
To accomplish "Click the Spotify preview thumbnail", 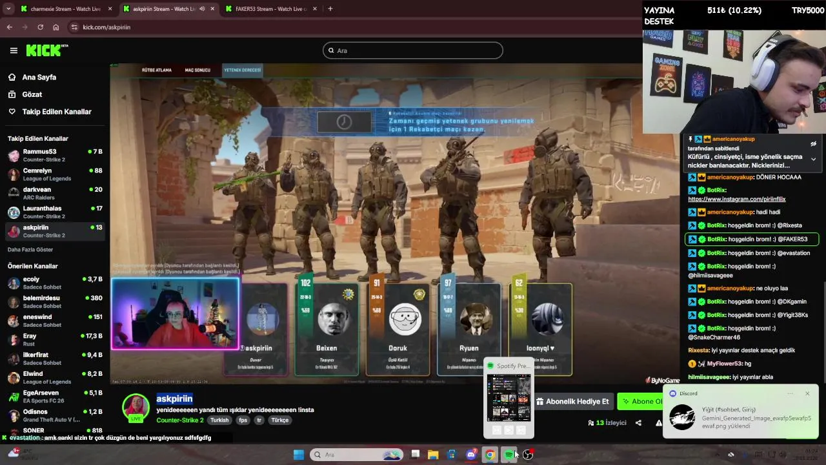I will coord(509,397).
